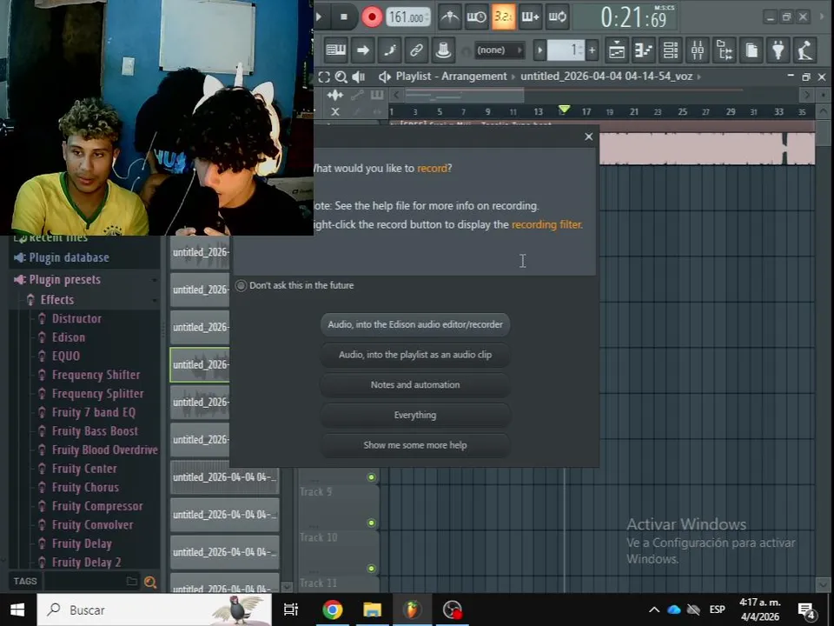Toggle typing keyboard to piano icon

click(335, 50)
